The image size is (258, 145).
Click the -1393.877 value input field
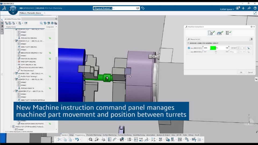[x=233, y=48]
